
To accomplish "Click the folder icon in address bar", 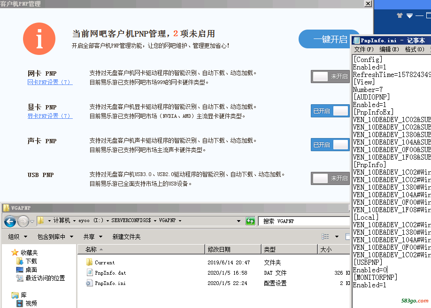I will 41,220.
